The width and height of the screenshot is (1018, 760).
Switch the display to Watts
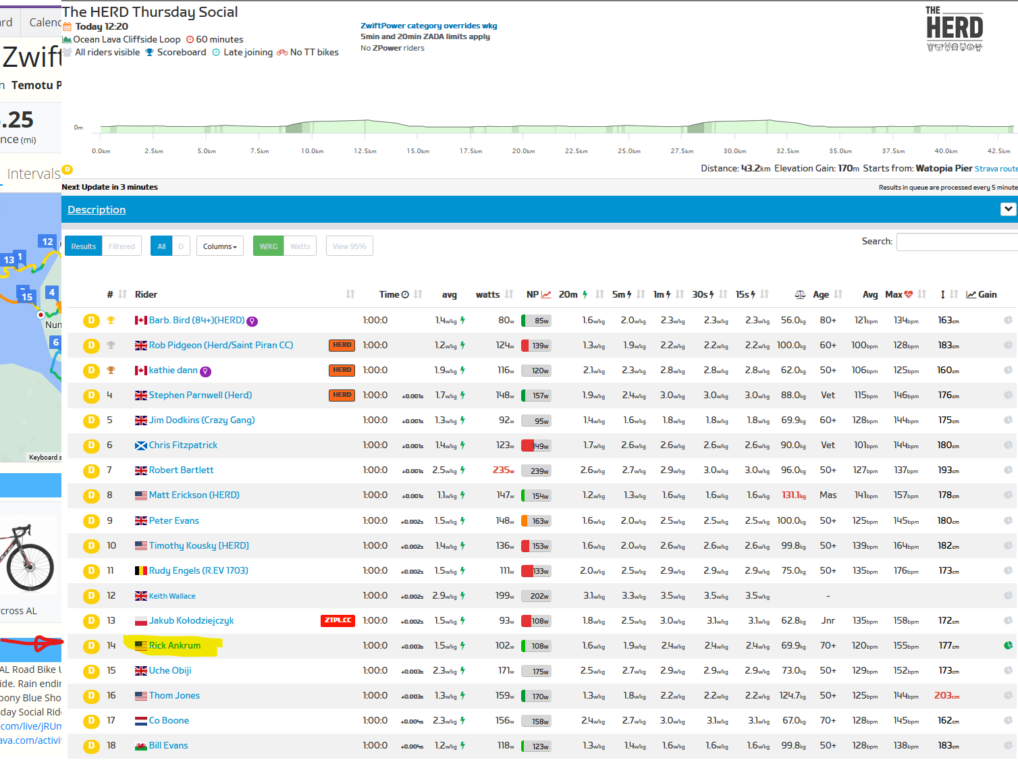pyautogui.click(x=300, y=246)
